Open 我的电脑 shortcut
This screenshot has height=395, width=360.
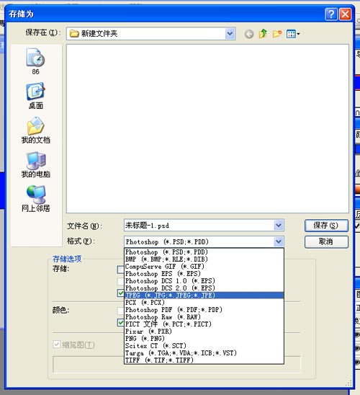(35, 164)
